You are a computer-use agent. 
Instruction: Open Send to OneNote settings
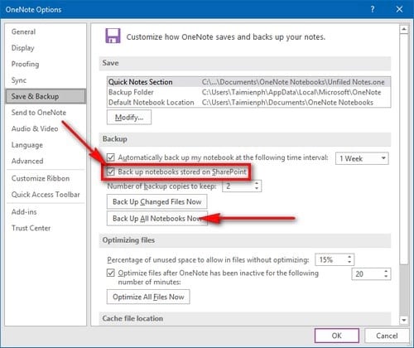(x=39, y=113)
